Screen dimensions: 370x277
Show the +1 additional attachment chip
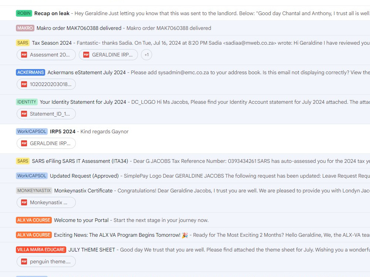[147, 55]
